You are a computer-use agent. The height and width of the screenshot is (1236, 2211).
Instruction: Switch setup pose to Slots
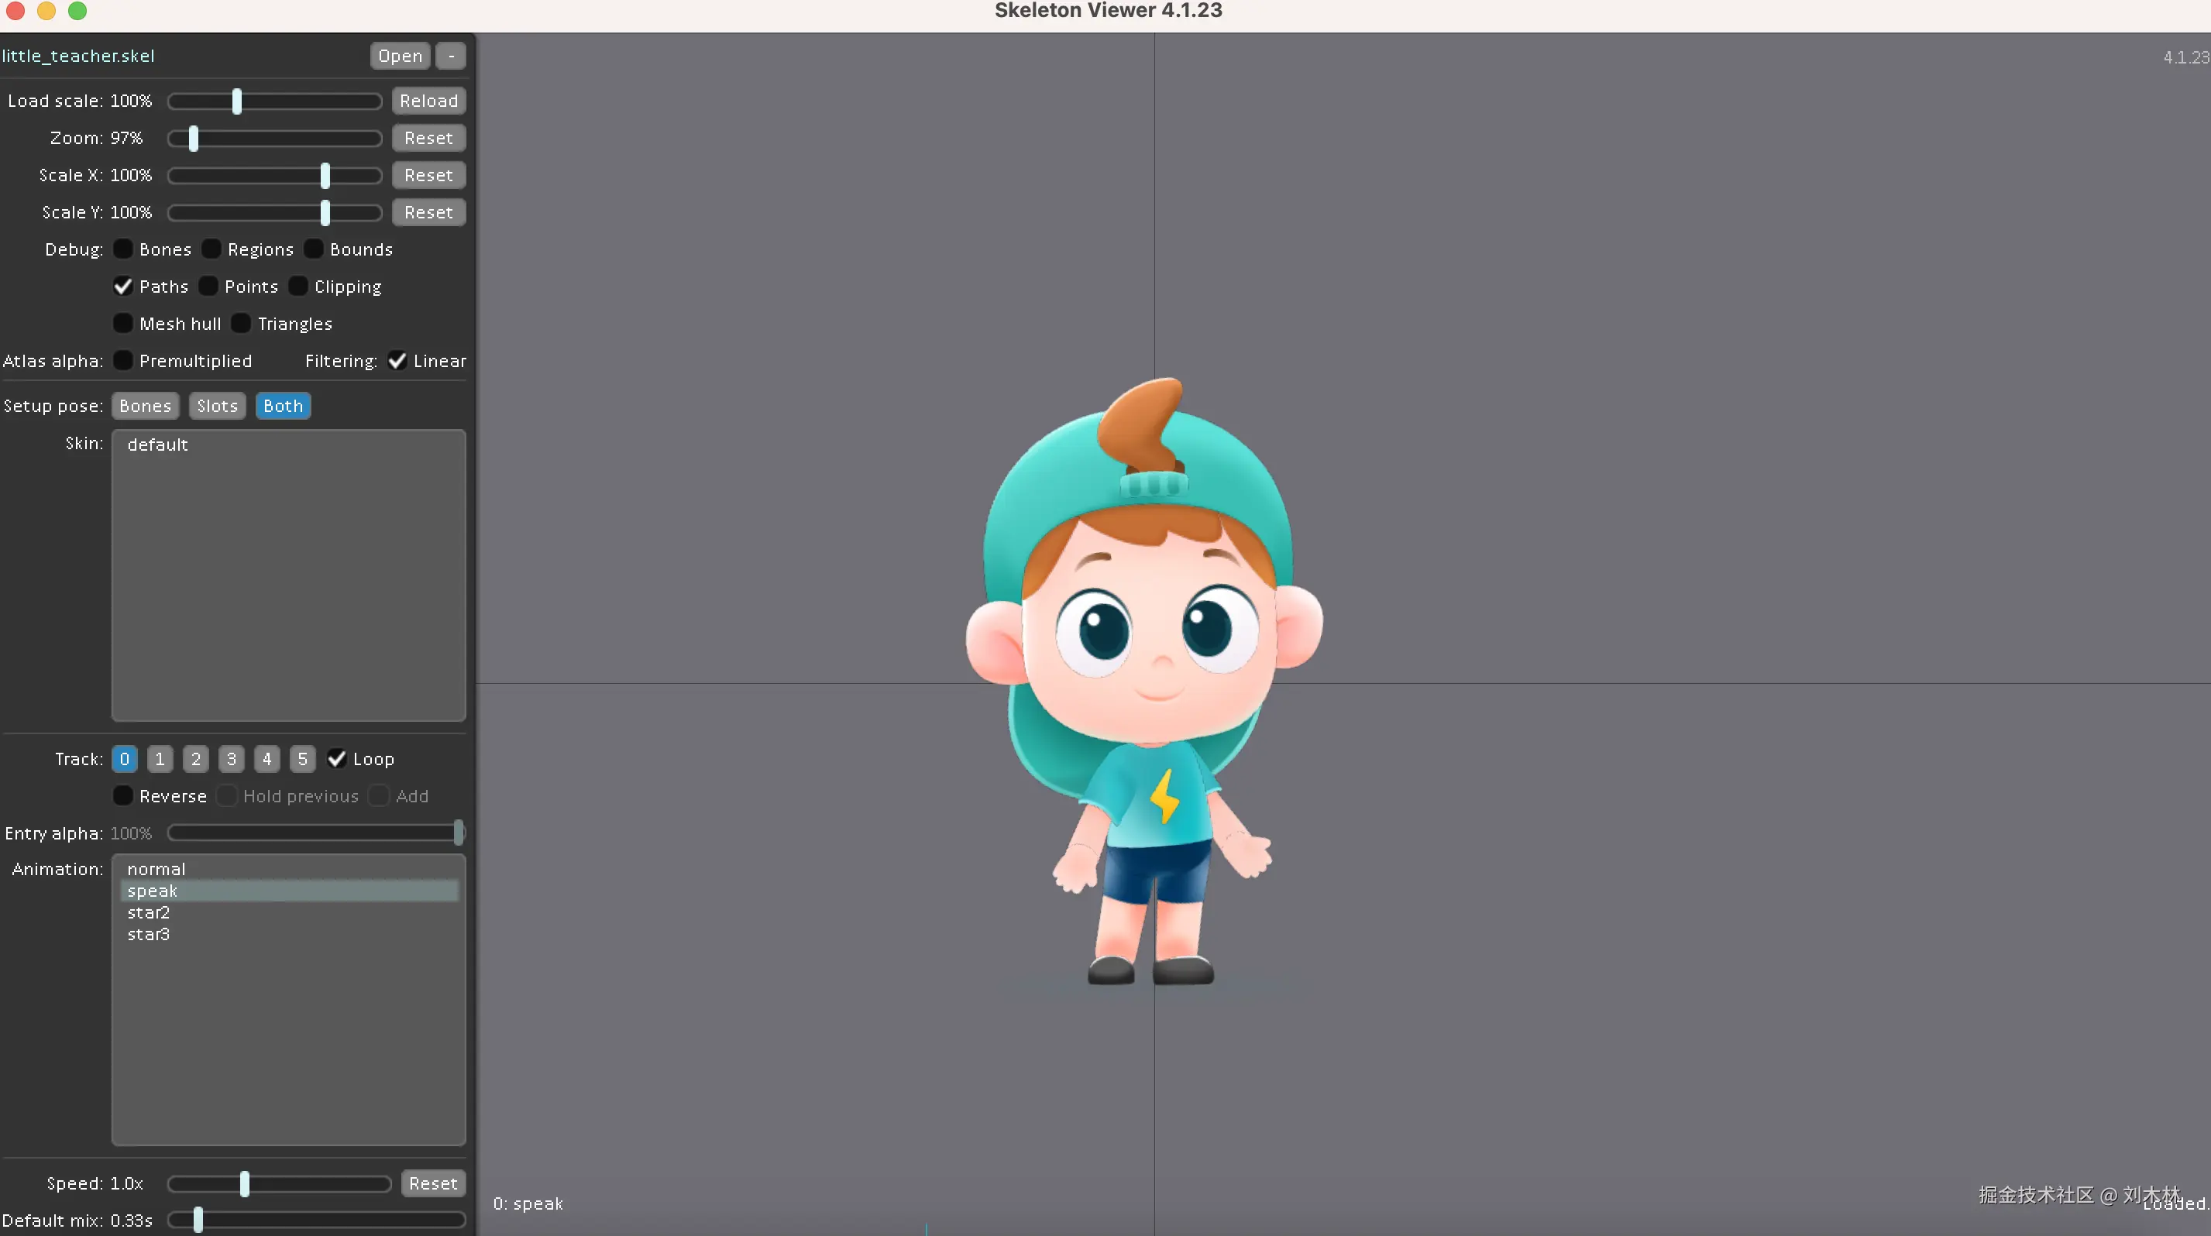point(216,405)
